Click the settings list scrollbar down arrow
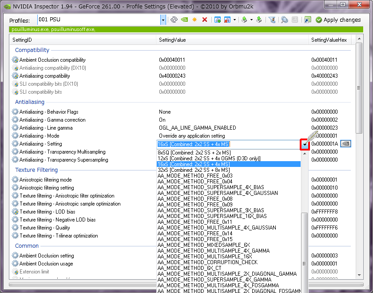 [x=359, y=275]
